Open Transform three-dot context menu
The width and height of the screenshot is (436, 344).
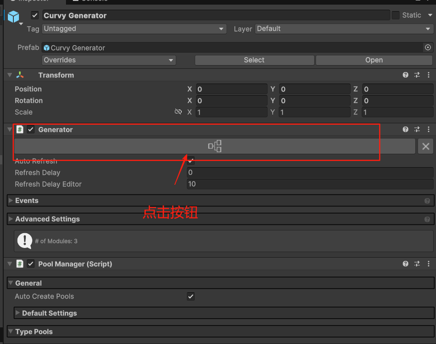(x=429, y=75)
